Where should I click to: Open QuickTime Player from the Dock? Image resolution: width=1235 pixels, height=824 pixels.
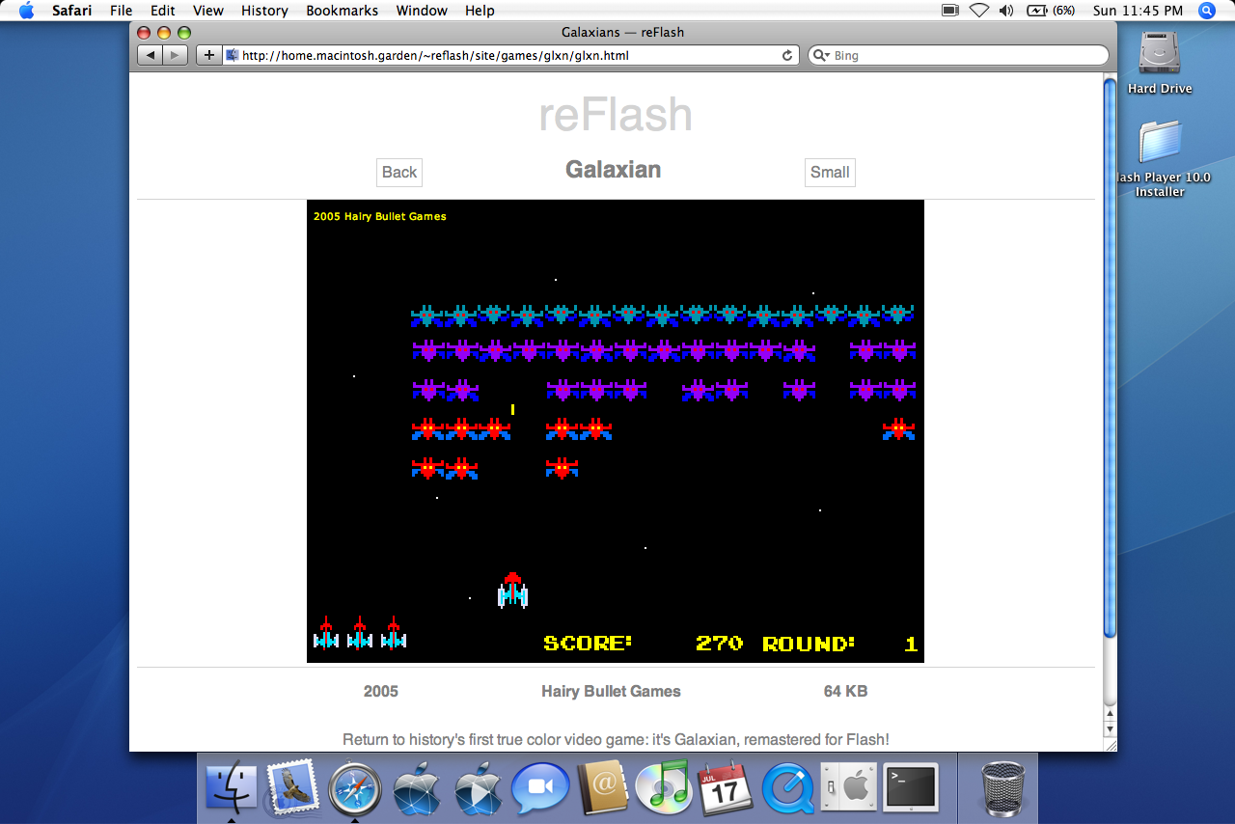coord(787,789)
